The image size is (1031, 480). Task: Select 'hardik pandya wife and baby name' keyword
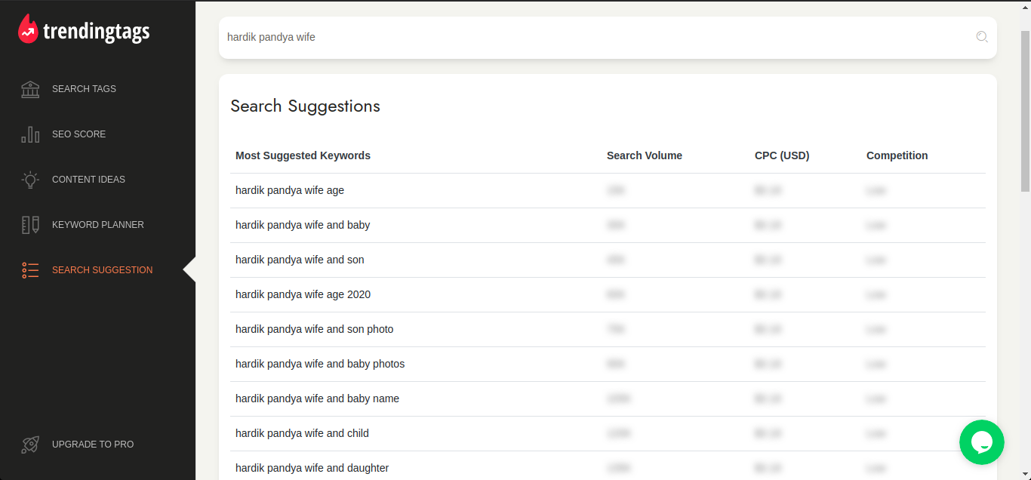tap(317, 398)
